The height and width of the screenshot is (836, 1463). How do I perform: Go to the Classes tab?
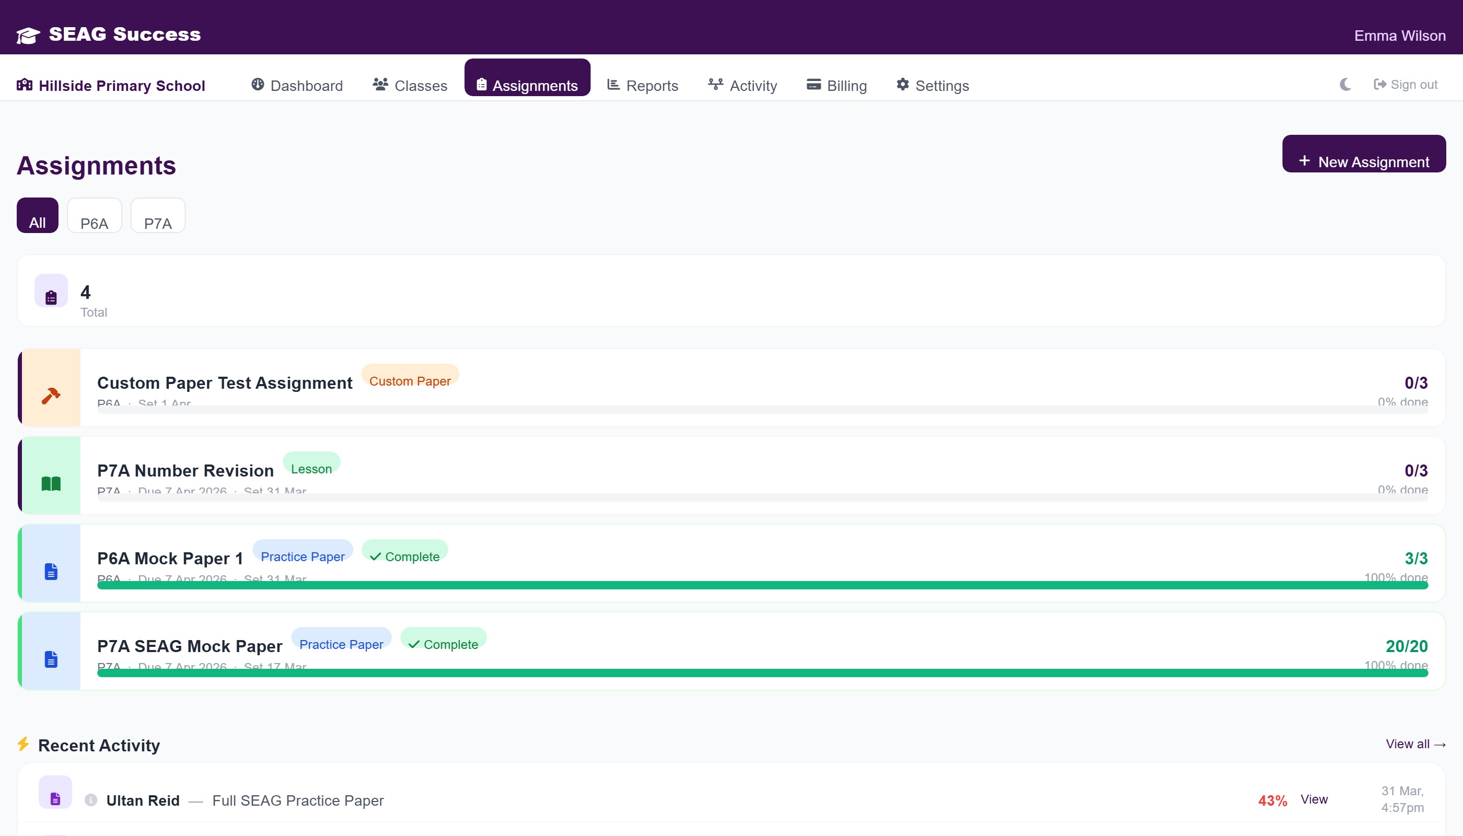(410, 85)
